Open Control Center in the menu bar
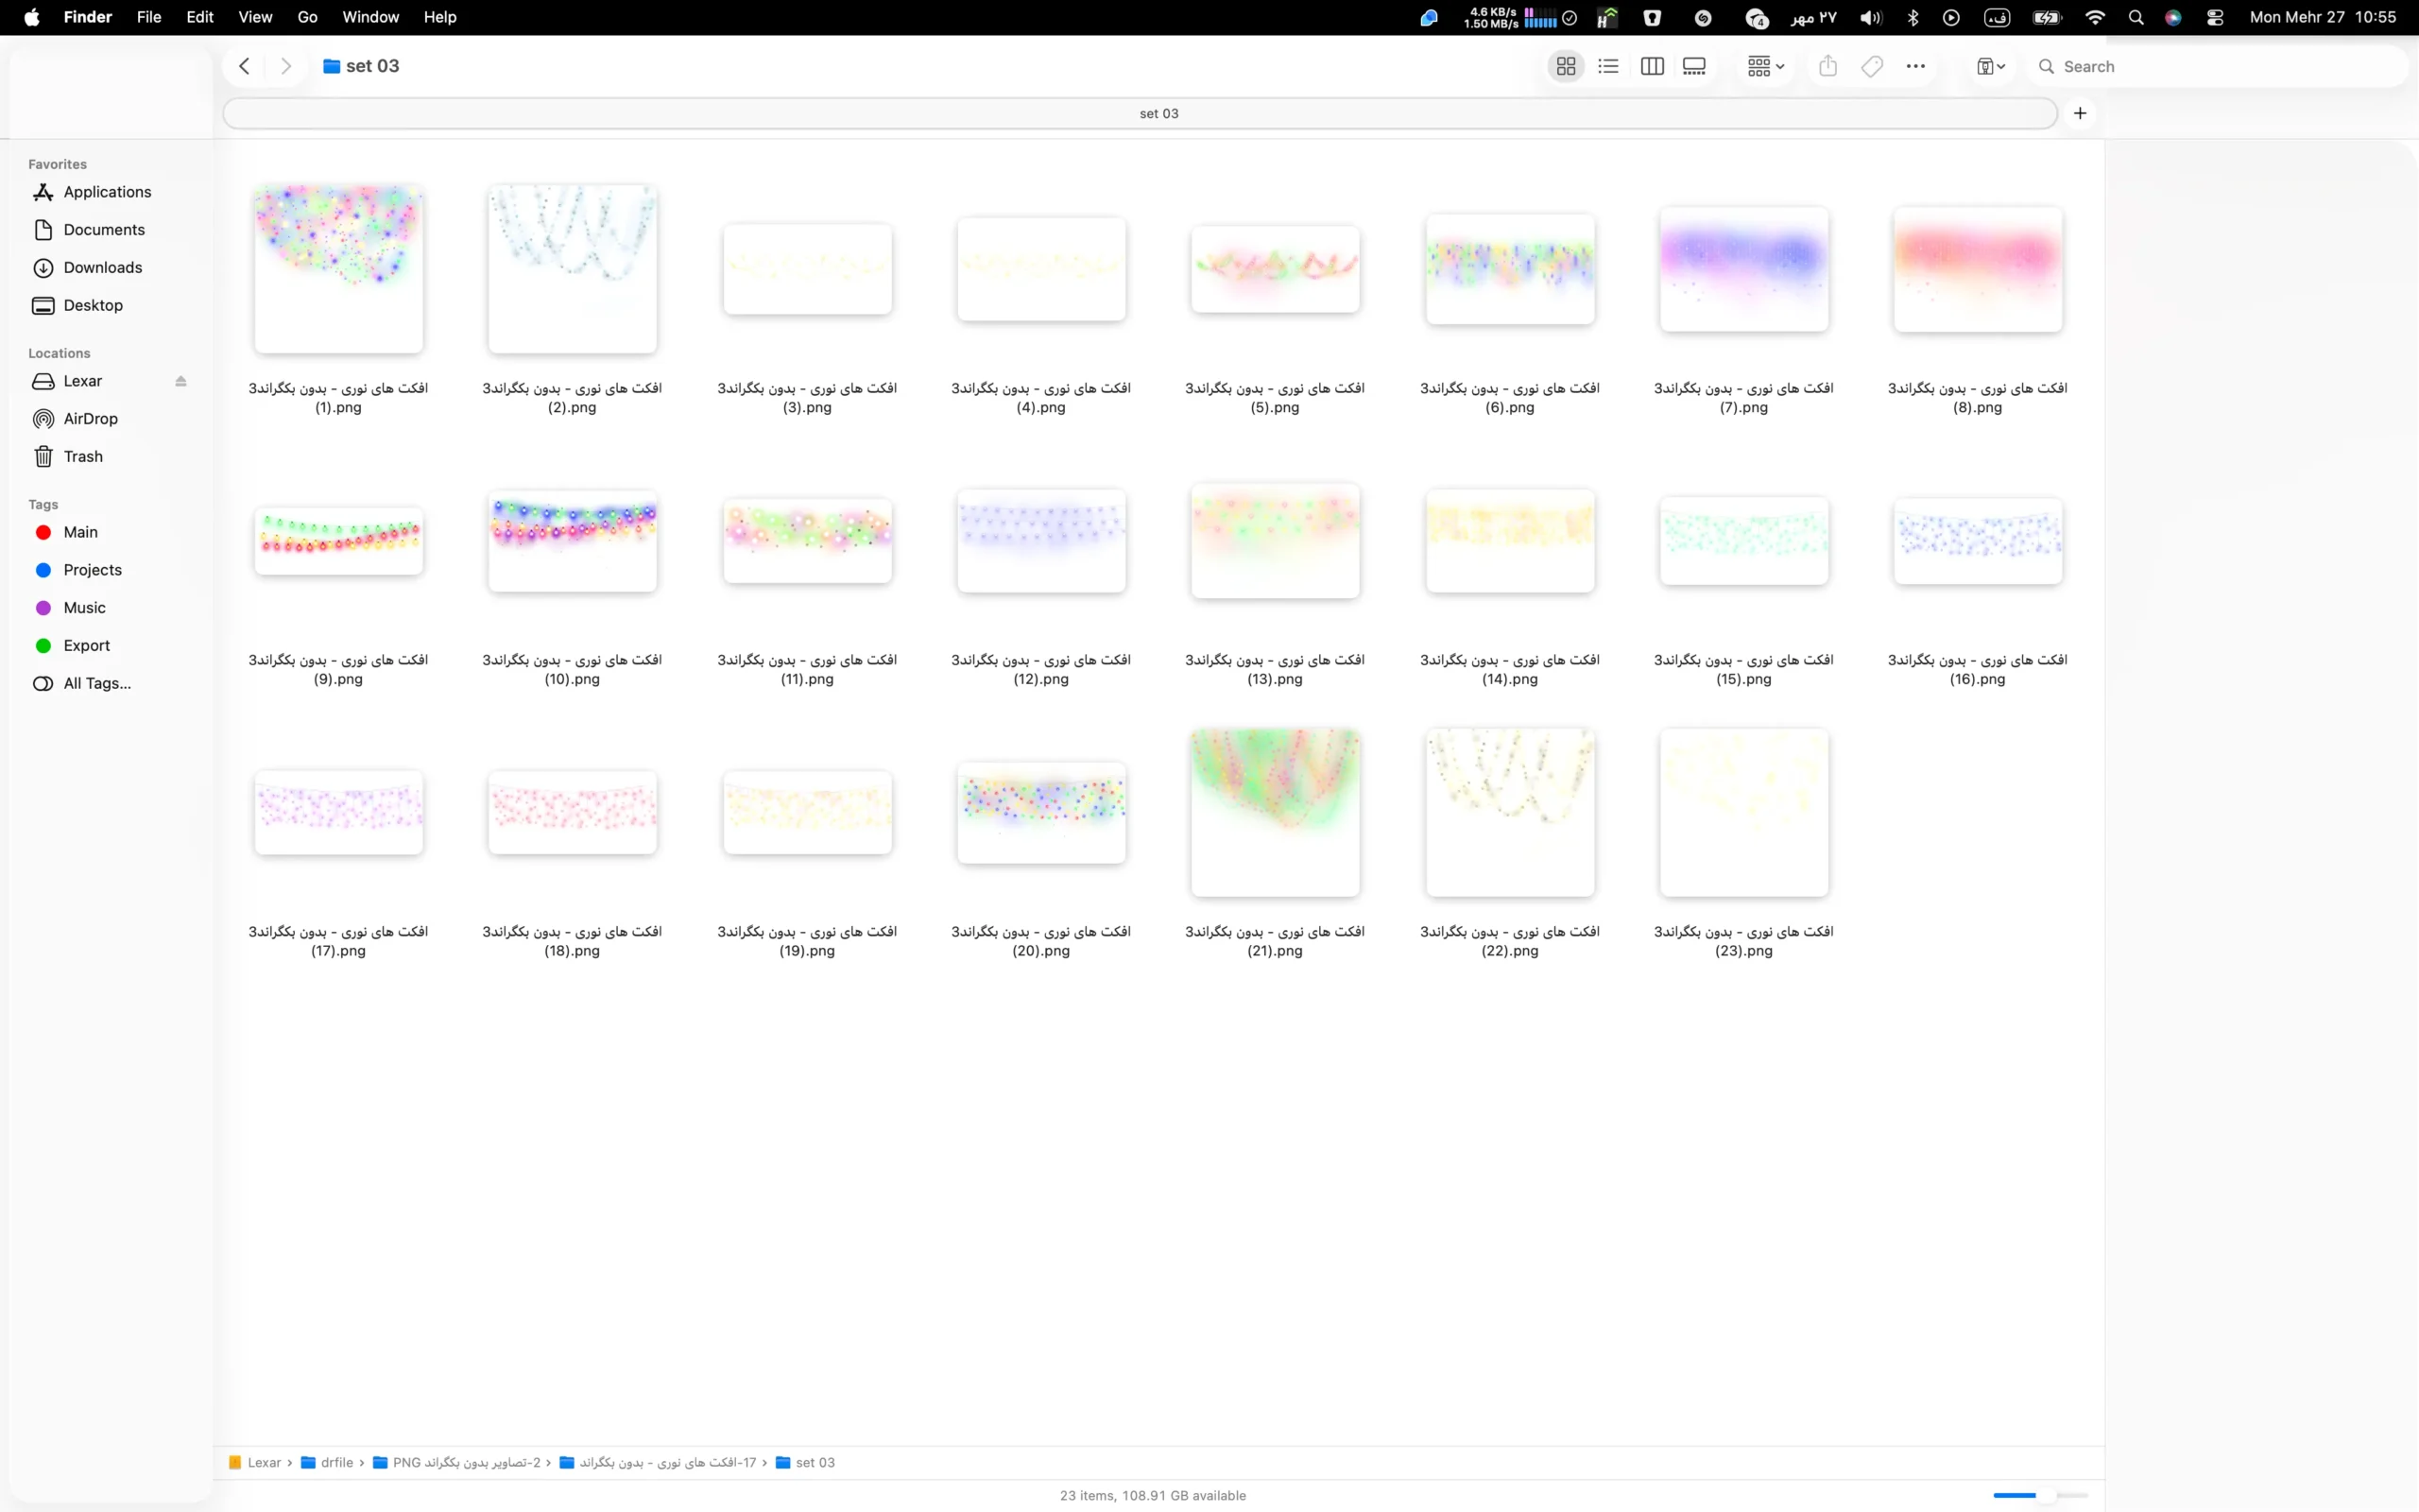 [2215, 17]
